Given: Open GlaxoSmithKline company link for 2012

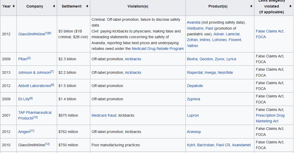Looking at the screenshot, I should coord(31,34).
